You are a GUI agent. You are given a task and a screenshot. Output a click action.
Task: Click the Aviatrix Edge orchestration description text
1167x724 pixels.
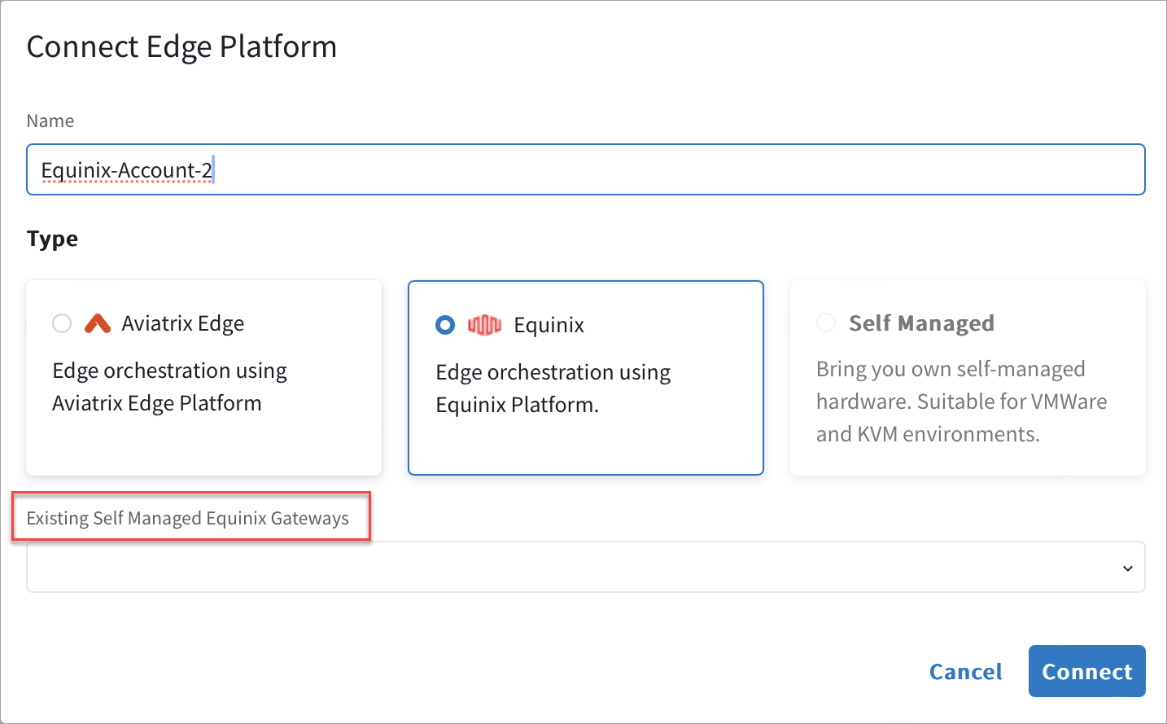click(x=169, y=386)
